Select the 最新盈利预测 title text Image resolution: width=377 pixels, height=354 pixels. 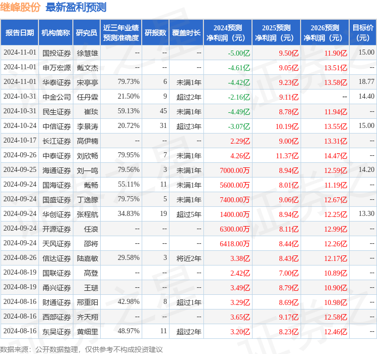[76, 7]
